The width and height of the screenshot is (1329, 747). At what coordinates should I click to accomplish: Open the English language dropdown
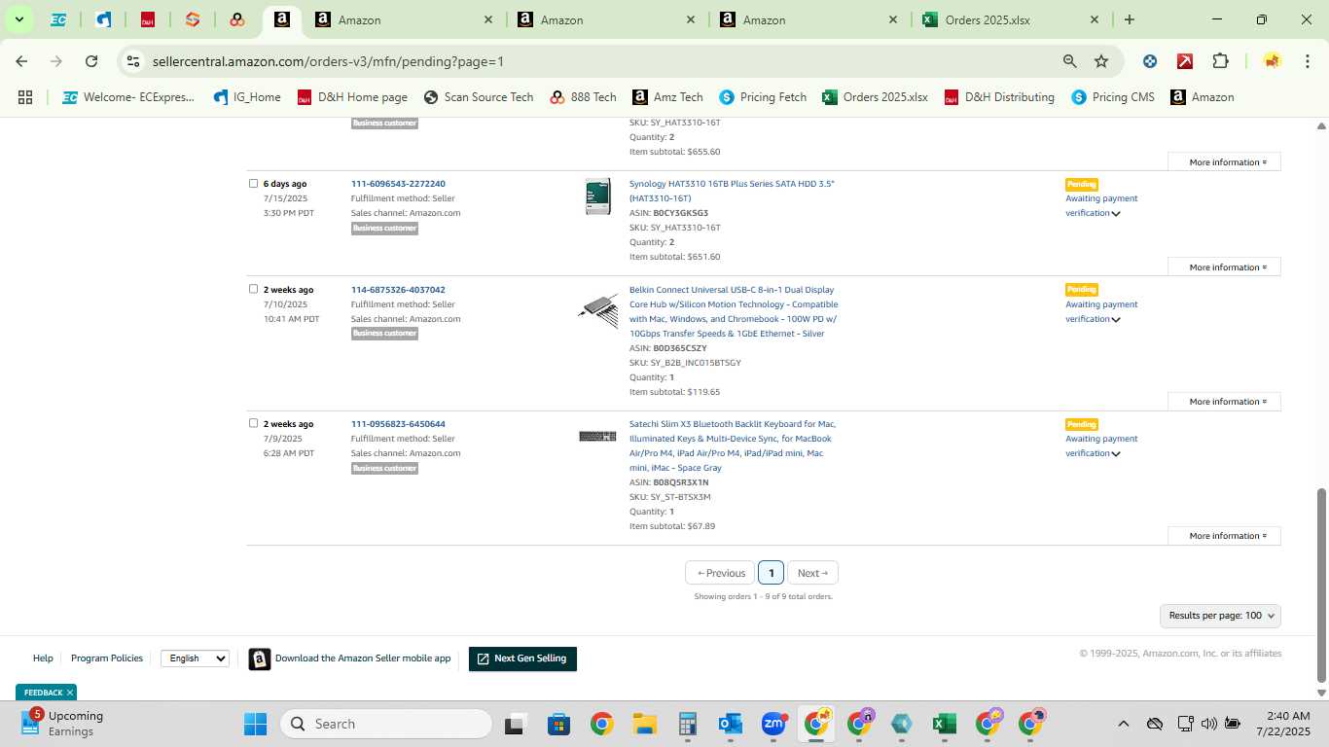(x=195, y=658)
